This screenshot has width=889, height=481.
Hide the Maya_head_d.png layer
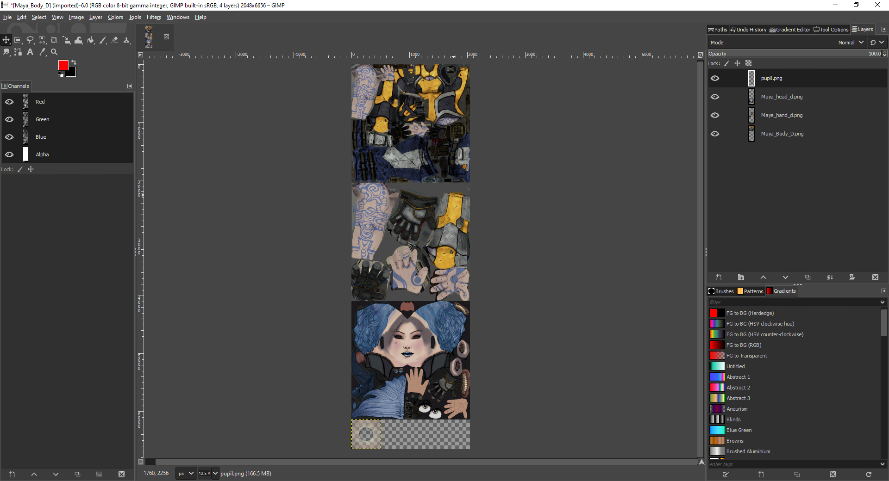click(x=715, y=97)
